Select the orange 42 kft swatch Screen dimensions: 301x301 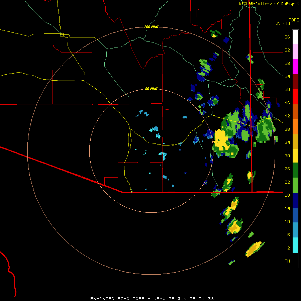tap(295, 126)
